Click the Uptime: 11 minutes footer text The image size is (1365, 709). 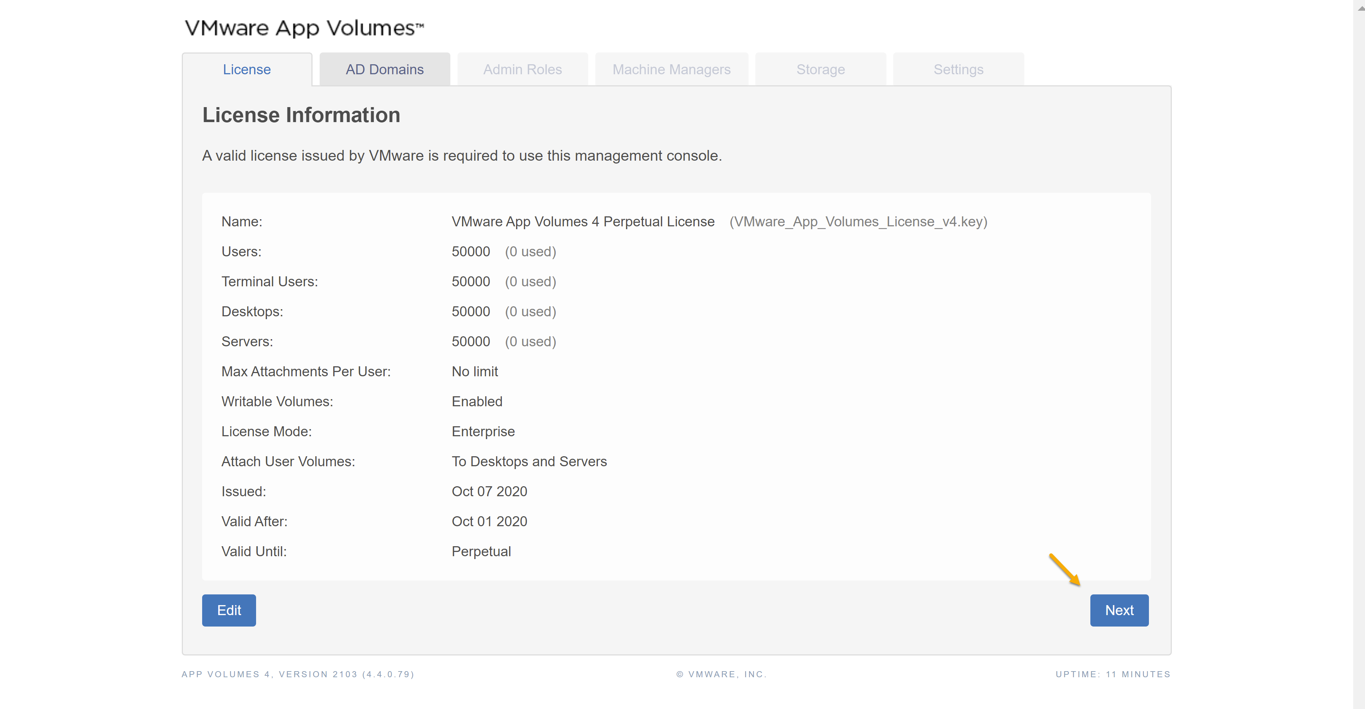pyautogui.click(x=1113, y=674)
